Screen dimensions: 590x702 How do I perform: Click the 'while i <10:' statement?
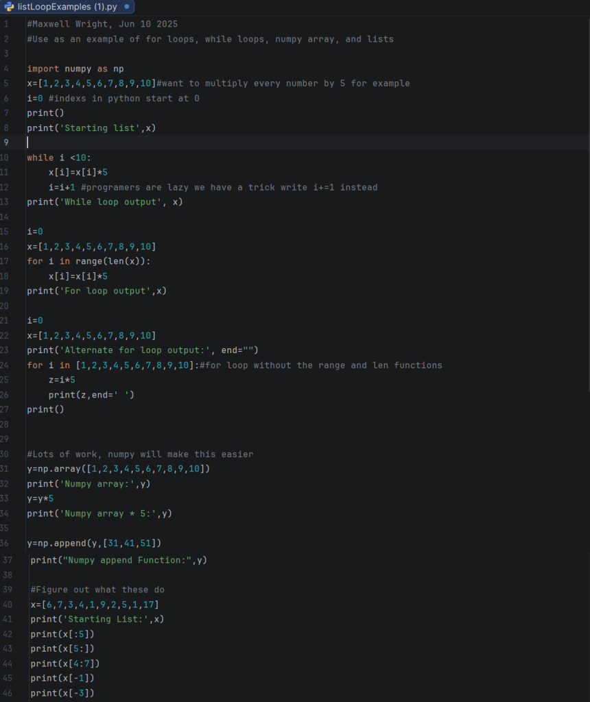coord(58,158)
